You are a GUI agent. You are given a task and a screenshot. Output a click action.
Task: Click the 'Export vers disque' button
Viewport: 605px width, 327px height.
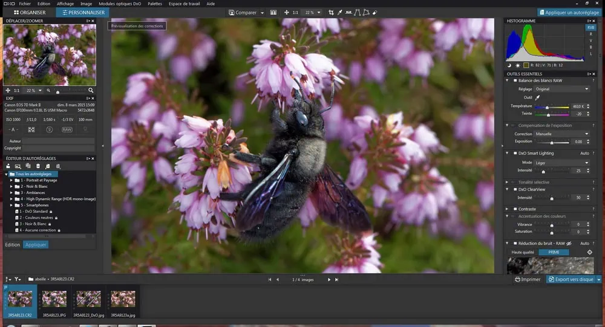571,280
